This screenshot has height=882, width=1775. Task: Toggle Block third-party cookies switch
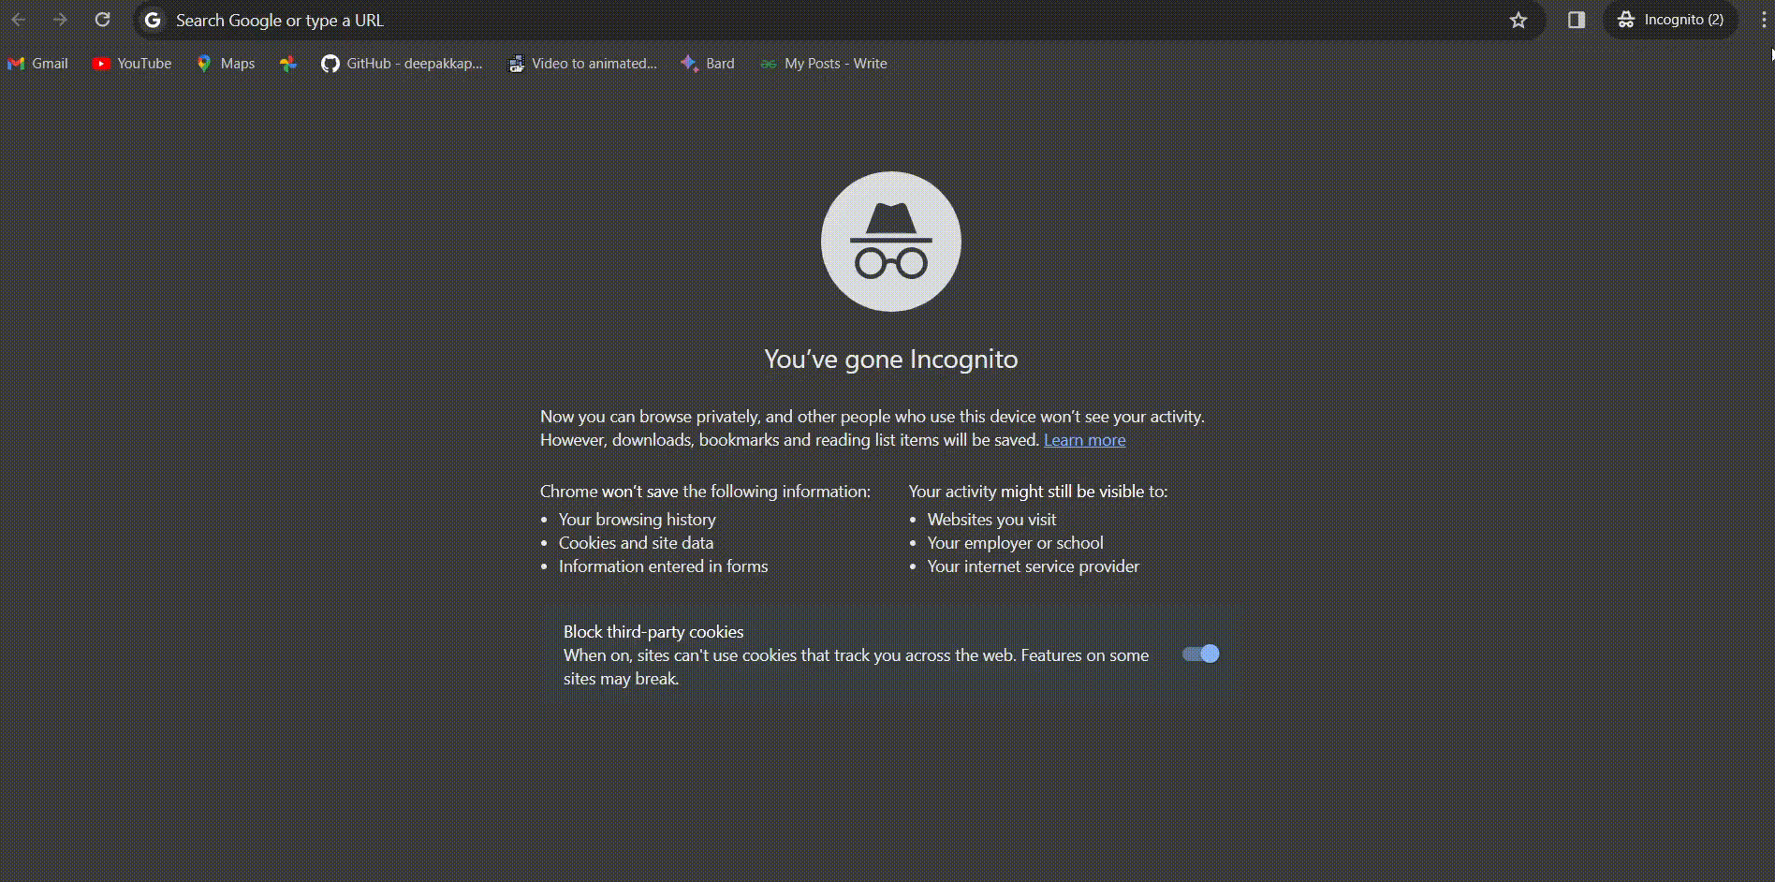tap(1199, 654)
